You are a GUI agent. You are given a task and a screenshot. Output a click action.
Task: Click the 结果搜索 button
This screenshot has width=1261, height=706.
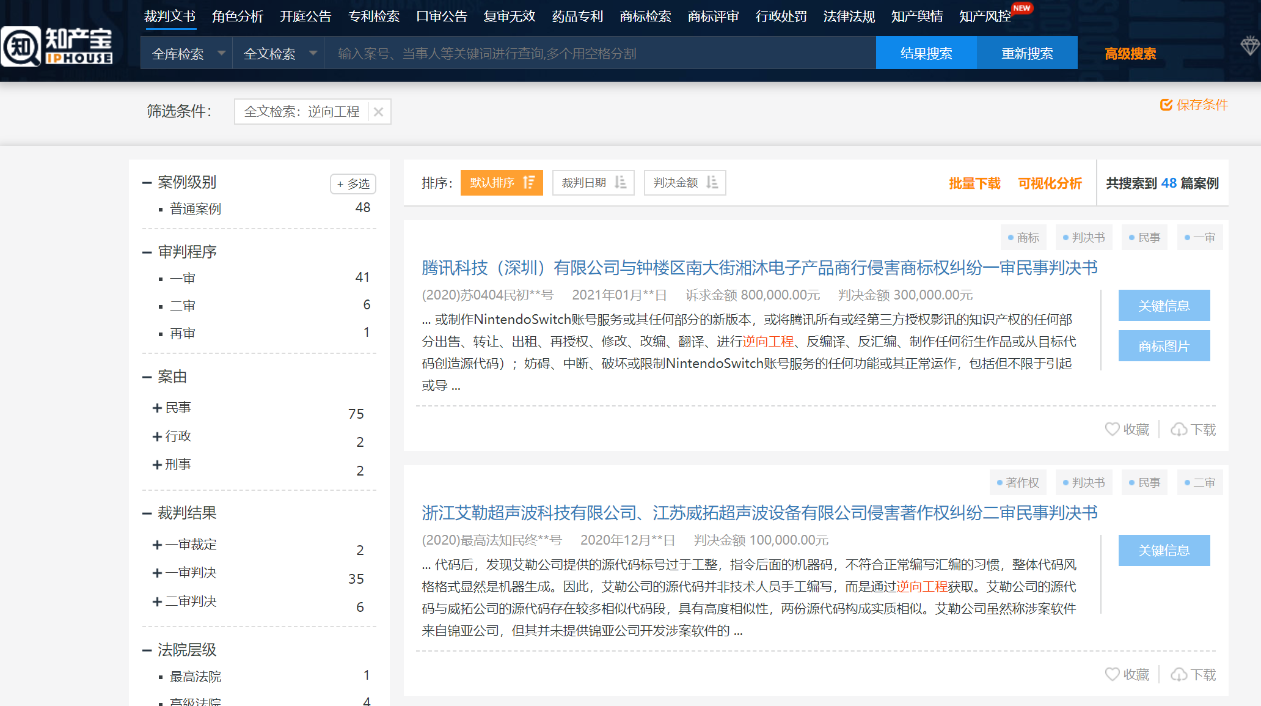point(926,53)
